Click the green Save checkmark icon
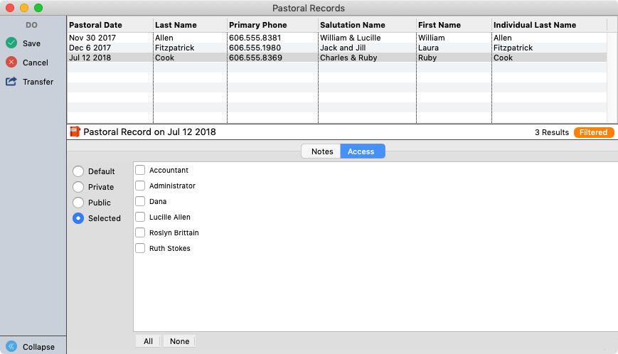The image size is (618, 354). (x=11, y=43)
